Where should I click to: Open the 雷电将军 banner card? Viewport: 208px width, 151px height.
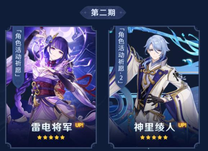point(51,87)
